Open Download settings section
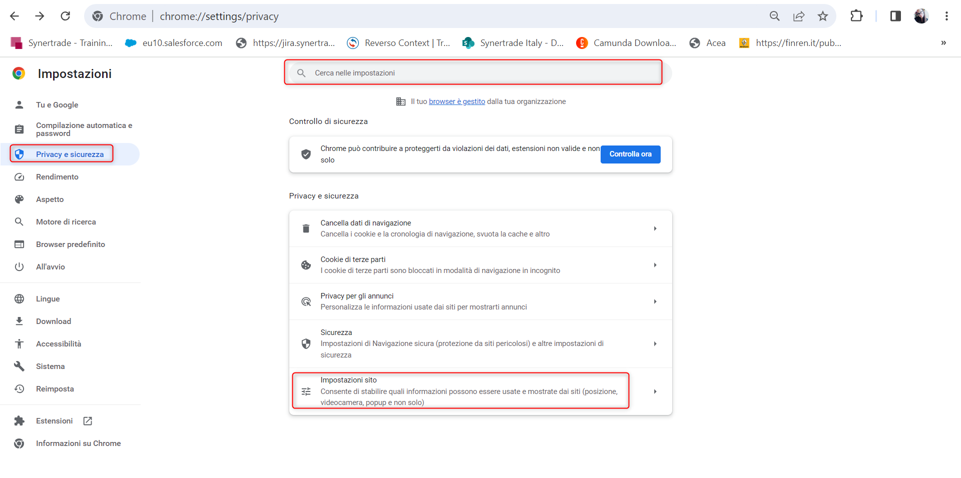This screenshot has height=478, width=961. tap(53, 321)
